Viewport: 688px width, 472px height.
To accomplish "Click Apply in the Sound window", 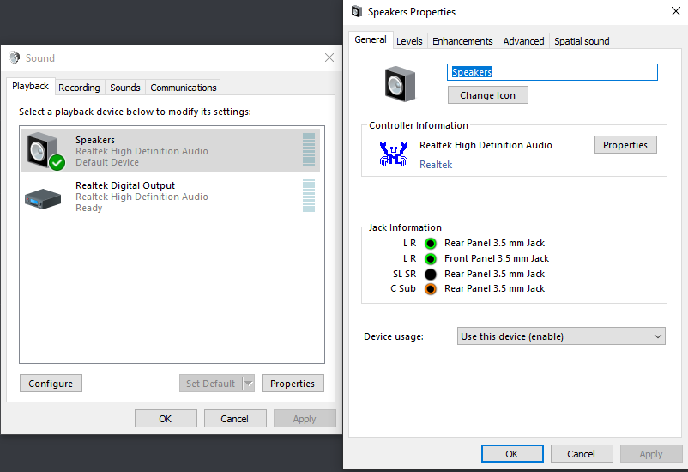I will click(x=305, y=419).
